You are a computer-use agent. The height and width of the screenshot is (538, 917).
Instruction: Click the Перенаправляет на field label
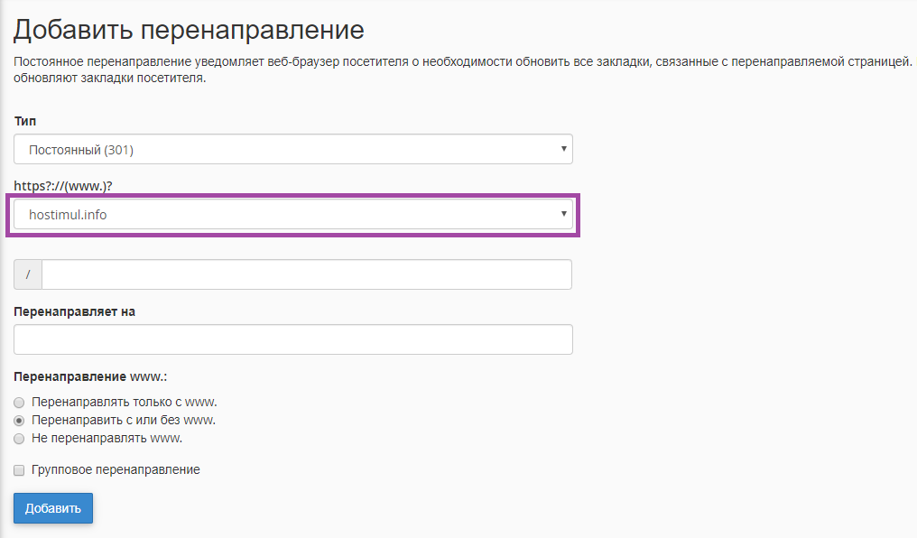(x=74, y=311)
